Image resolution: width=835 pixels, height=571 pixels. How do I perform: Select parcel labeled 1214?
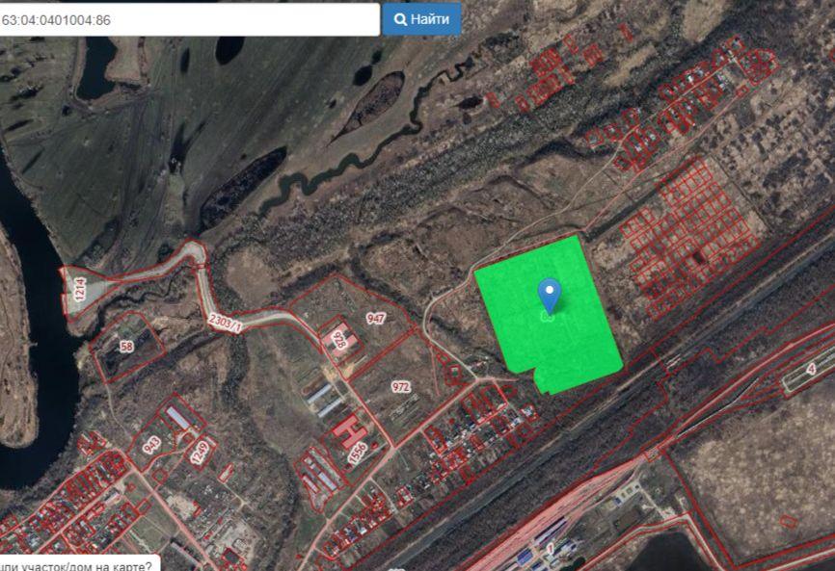point(80,289)
